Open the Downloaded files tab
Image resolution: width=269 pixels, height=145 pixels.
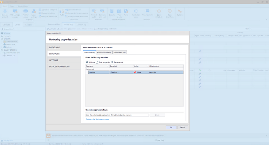pyautogui.click(x=119, y=52)
